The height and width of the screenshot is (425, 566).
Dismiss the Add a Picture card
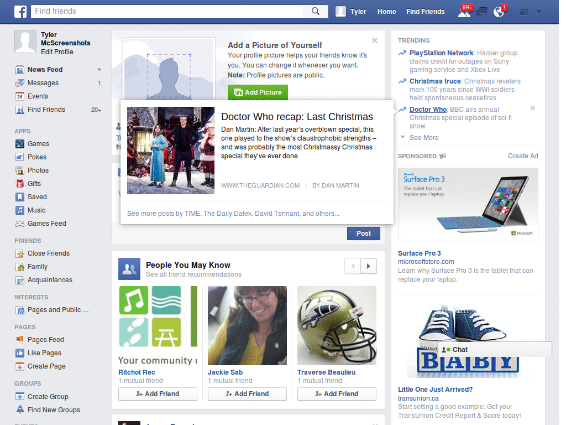coord(375,40)
